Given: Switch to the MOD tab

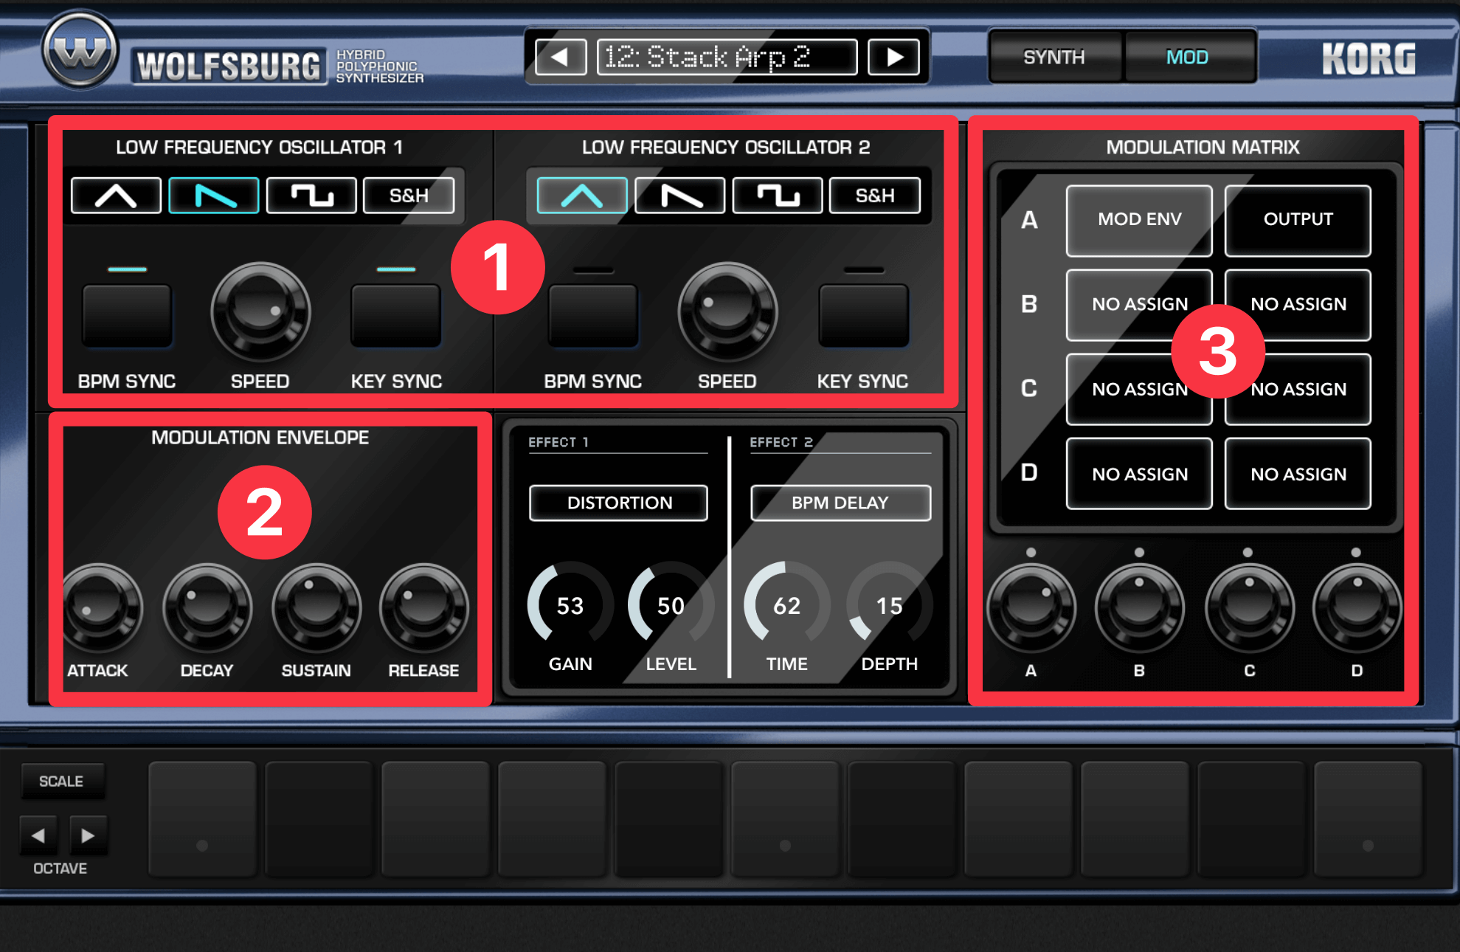Looking at the screenshot, I should click(1187, 57).
